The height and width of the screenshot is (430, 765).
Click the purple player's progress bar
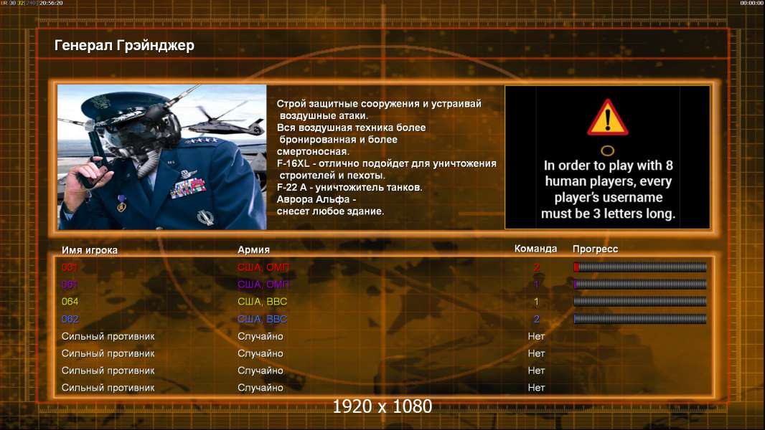640,284
